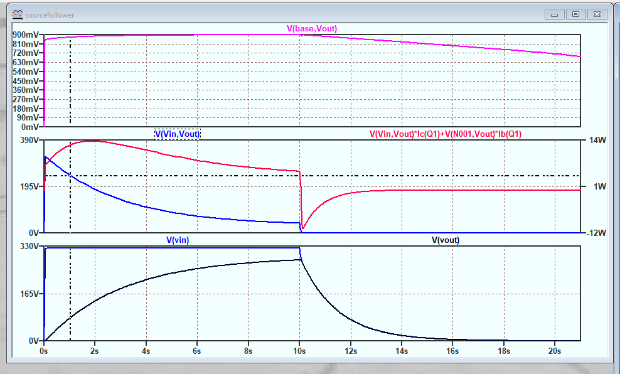Click the 390V axis label in middle pane
The width and height of the screenshot is (620, 374).
click(29, 141)
